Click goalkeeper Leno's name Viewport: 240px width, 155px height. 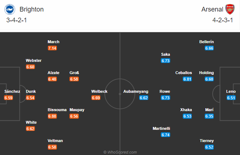pyautogui.click(x=231, y=91)
